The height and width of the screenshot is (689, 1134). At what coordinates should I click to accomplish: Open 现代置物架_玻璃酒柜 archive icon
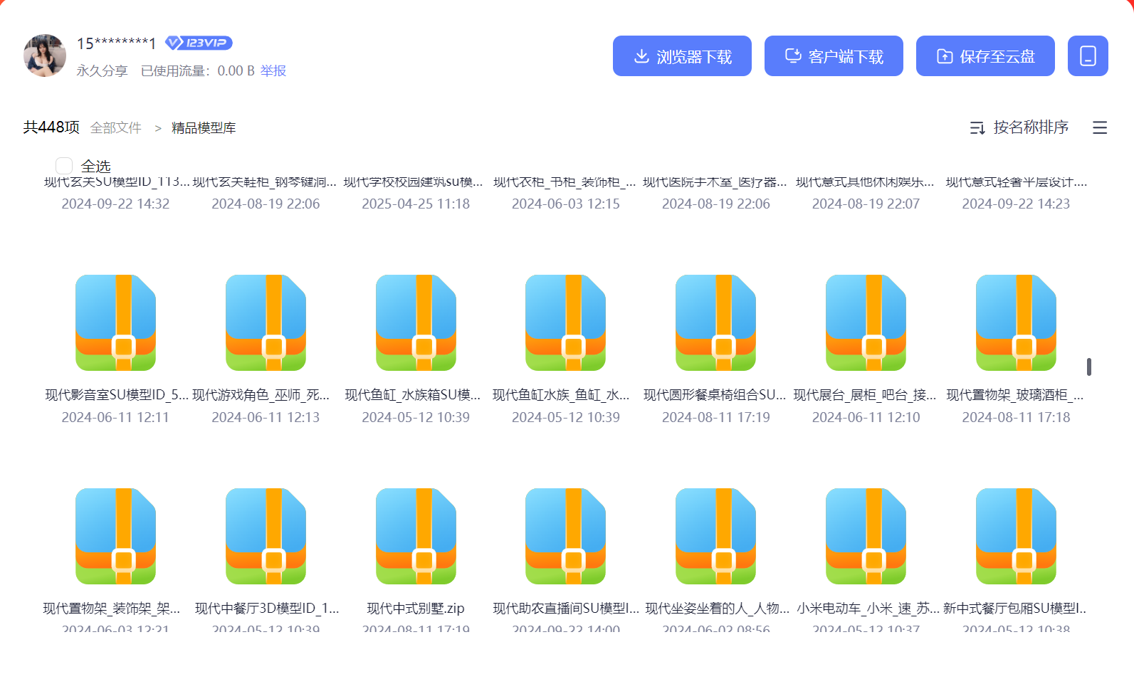tap(1016, 322)
